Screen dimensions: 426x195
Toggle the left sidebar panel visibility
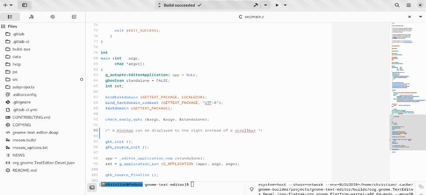tap(24, 5)
